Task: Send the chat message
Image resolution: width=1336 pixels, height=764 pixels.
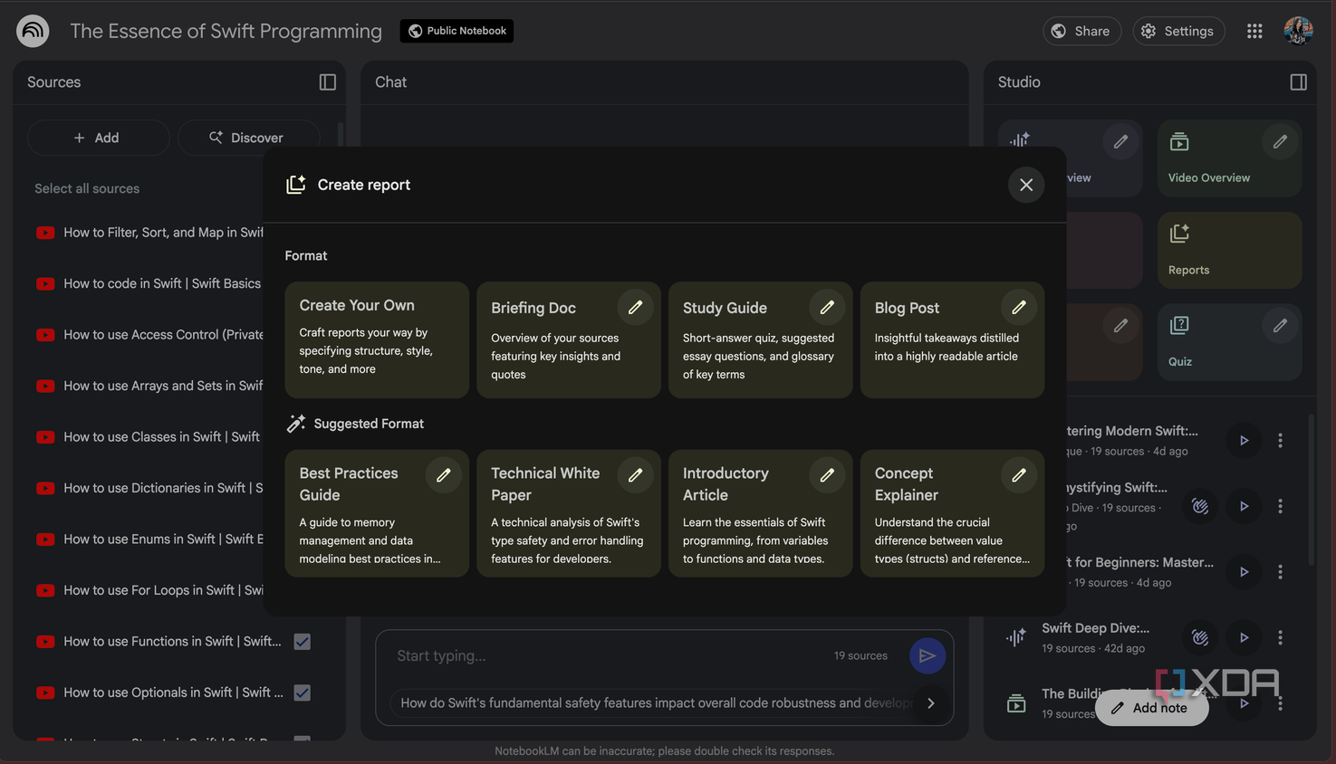Action: (928, 655)
